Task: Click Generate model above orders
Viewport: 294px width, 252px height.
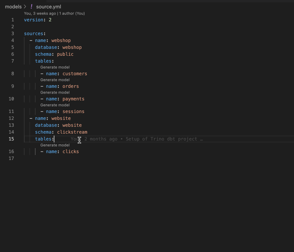Action: [55, 80]
